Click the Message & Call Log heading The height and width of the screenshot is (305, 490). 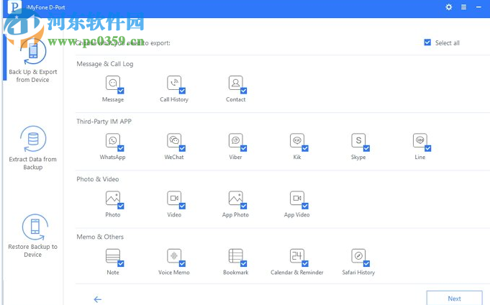[x=105, y=64]
